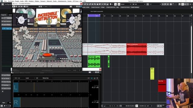This screenshot has width=193, height=108.
Task: Switch to the Inspector tab
Action: tap(4, 15)
